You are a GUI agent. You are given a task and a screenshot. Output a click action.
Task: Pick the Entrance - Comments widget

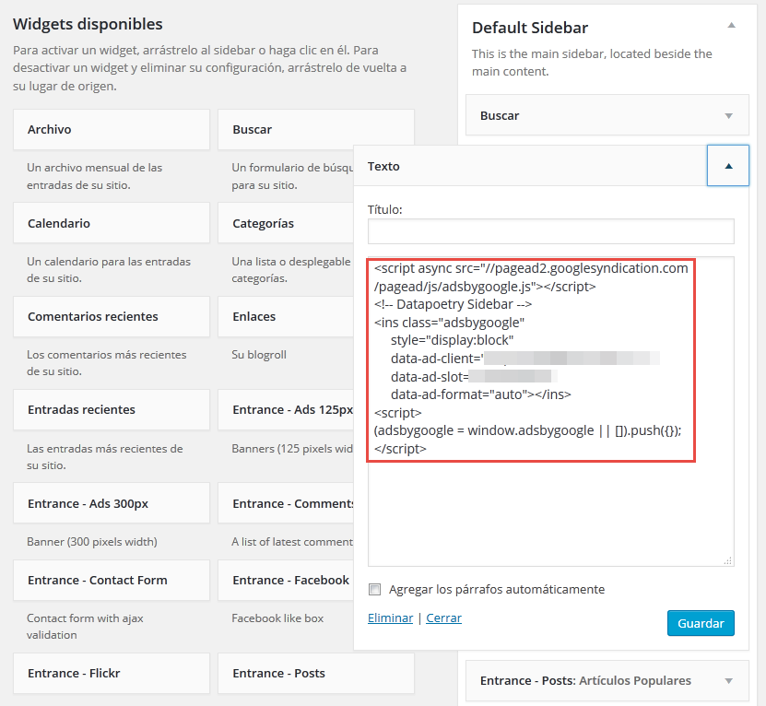click(286, 503)
